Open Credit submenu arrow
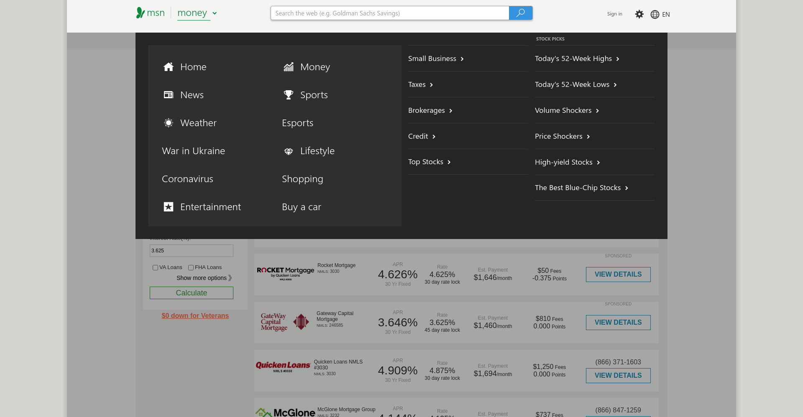Image resolution: width=803 pixels, height=417 pixels. pyautogui.click(x=434, y=137)
